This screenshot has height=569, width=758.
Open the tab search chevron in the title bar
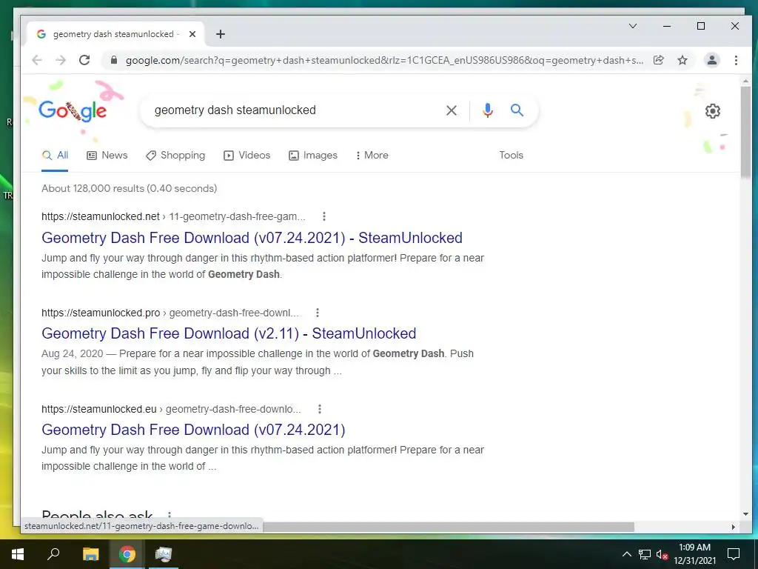click(x=632, y=26)
